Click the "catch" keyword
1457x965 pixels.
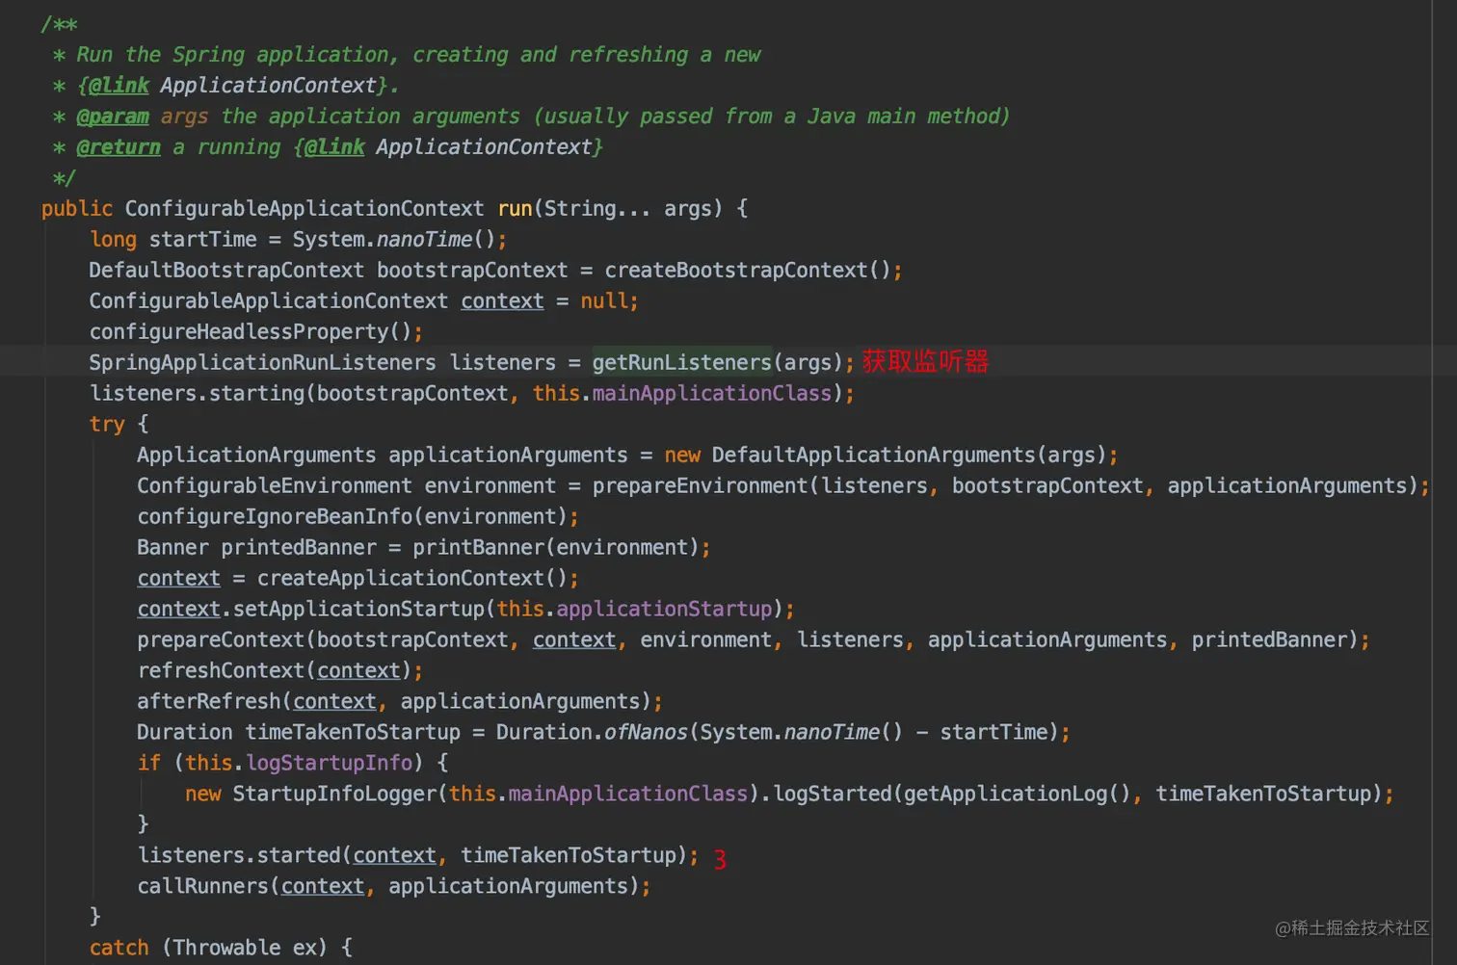(119, 949)
